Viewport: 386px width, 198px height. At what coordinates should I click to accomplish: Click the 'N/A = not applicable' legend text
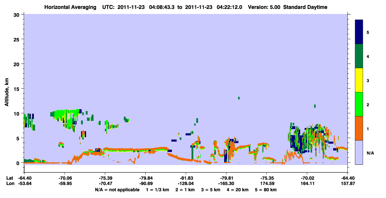click(117, 190)
